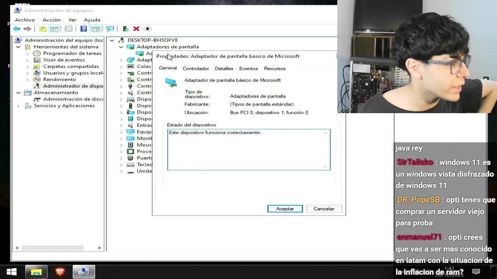This screenshot has width=497, height=279.
Task: Click the Cancelar button
Action: click(324, 208)
